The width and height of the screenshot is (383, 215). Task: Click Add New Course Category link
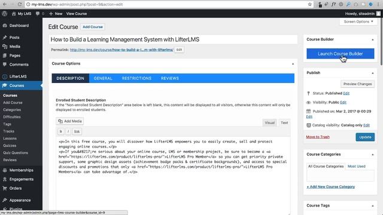tap(331, 187)
